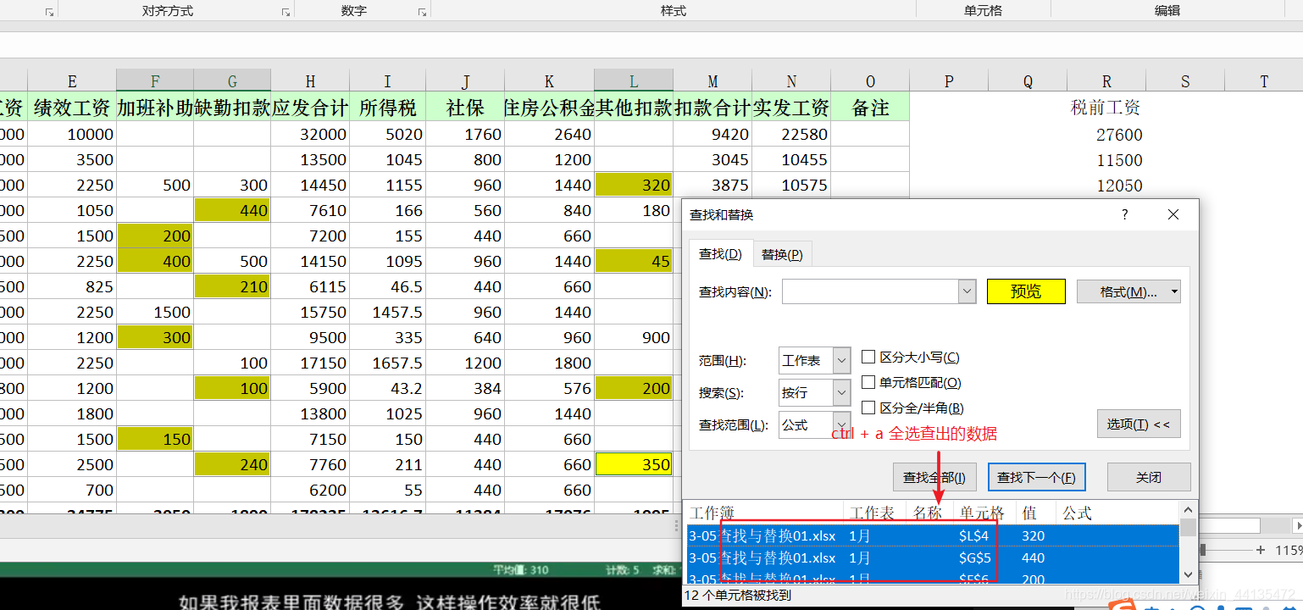Click the 查找内容 input field
The width and height of the screenshot is (1303, 610).
tap(870, 291)
